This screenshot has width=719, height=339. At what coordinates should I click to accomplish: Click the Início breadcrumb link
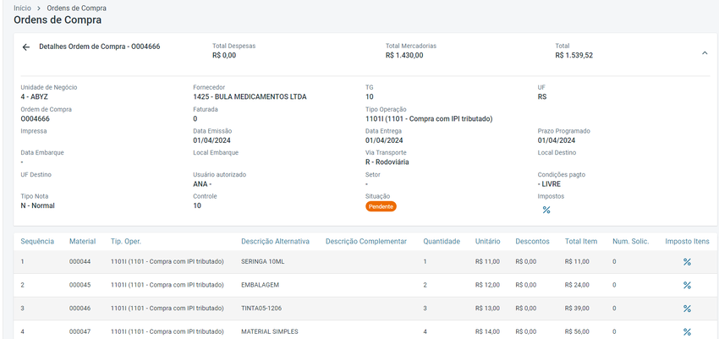pyautogui.click(x=23, y=8)
